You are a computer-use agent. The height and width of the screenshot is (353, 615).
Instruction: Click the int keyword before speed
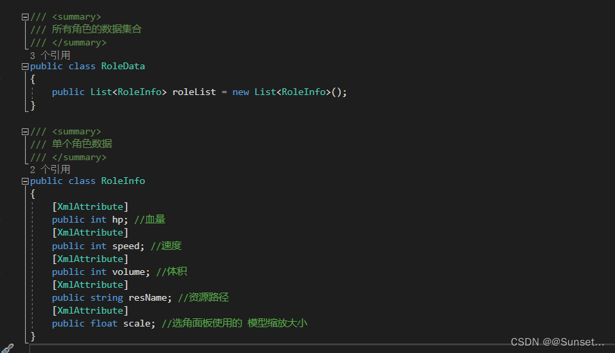(99, 246)
